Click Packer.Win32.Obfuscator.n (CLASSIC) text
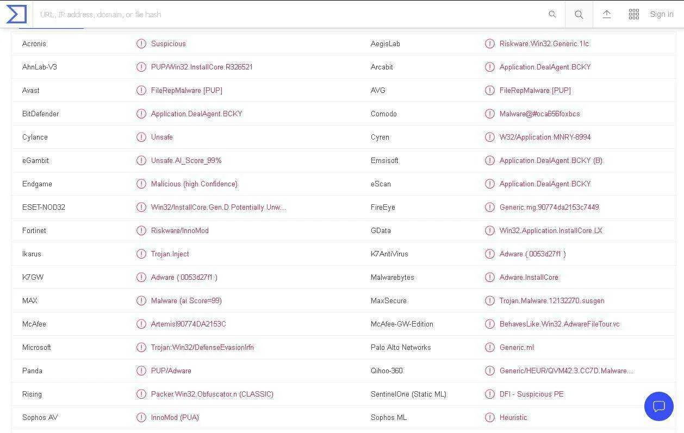684x433 pixels. pos(212,394)
